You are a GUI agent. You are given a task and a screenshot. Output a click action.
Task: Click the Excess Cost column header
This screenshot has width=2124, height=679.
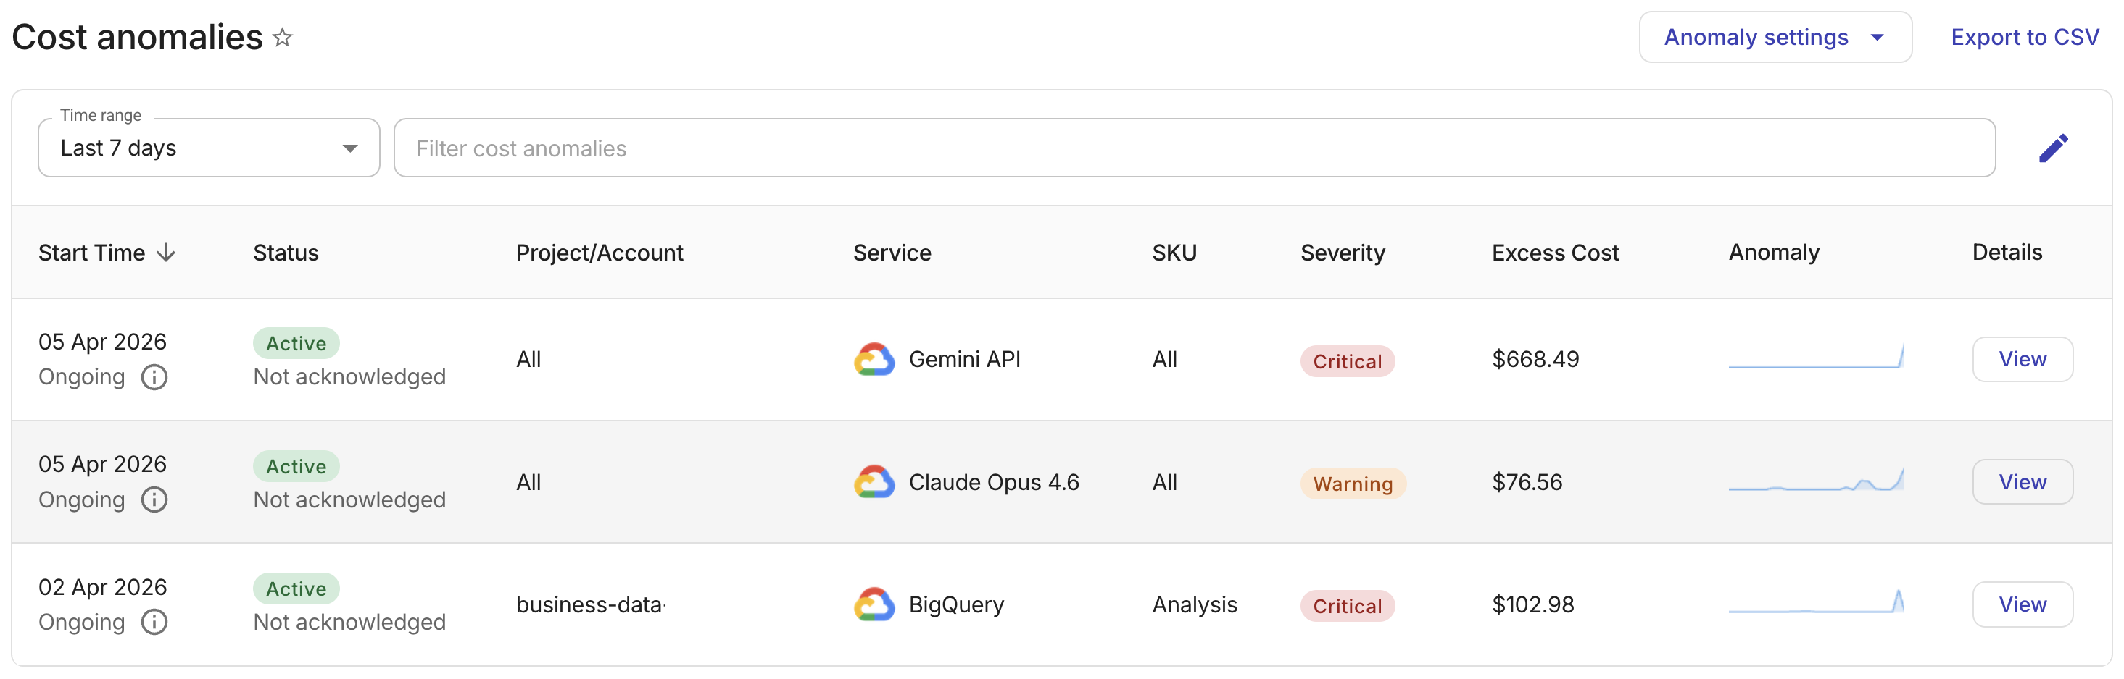point(1554,253)
